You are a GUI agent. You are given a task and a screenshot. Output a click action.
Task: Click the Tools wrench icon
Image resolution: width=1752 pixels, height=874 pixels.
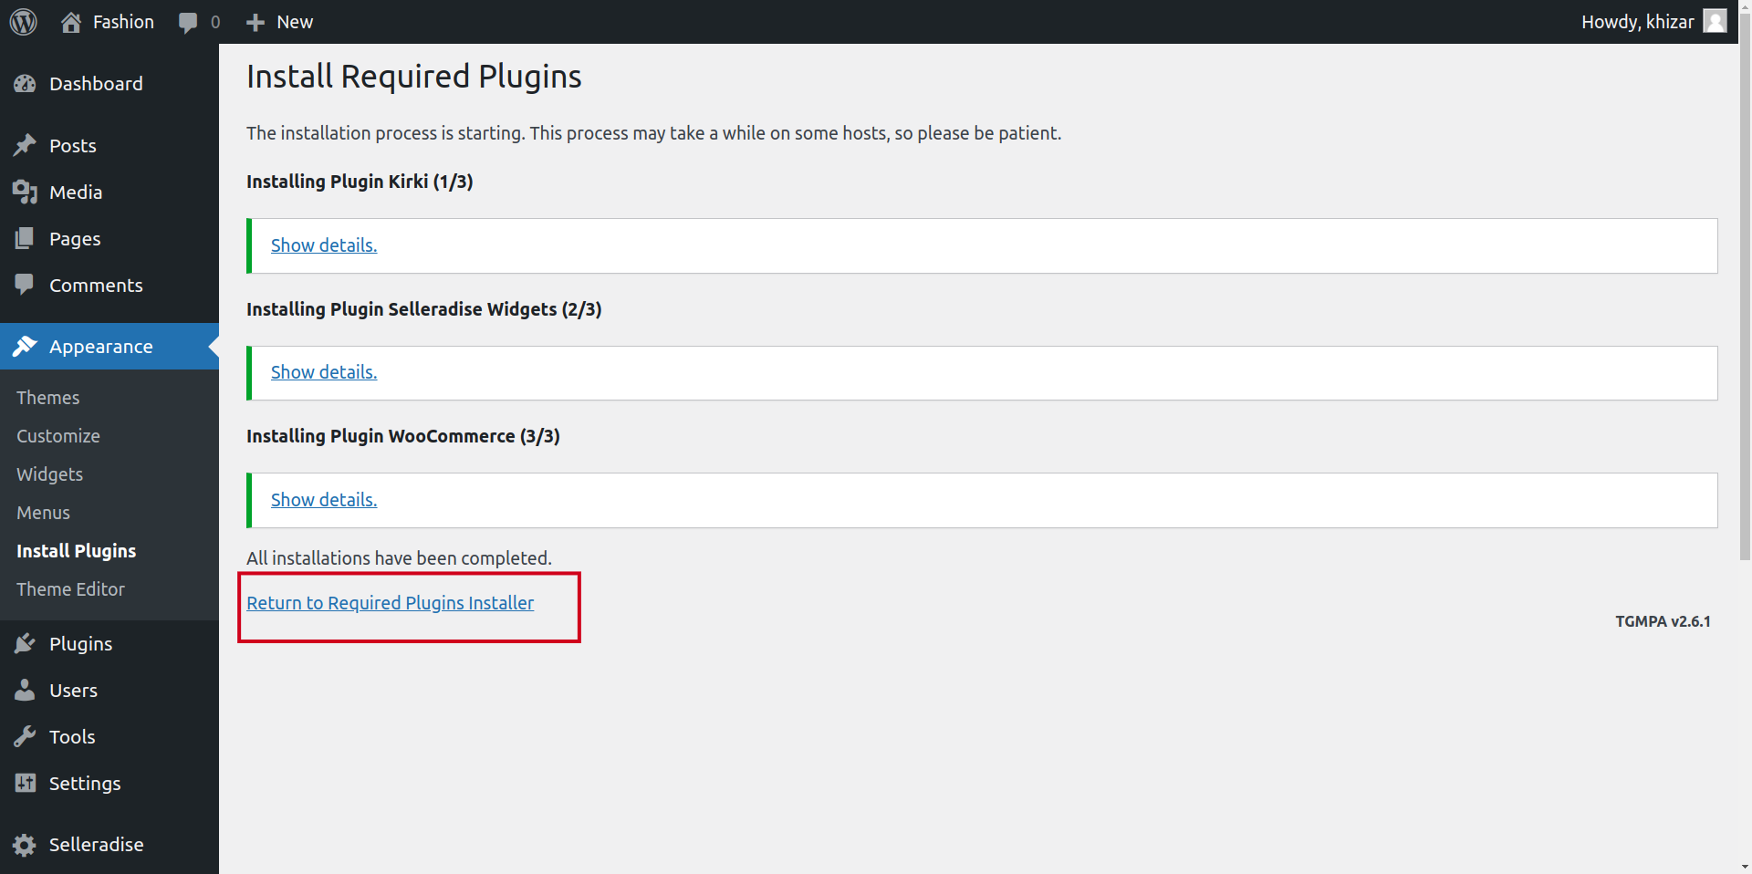click(25, 737)
